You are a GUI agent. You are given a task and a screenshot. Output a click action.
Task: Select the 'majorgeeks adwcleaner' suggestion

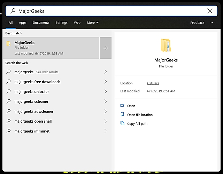[x=57, y=111]
